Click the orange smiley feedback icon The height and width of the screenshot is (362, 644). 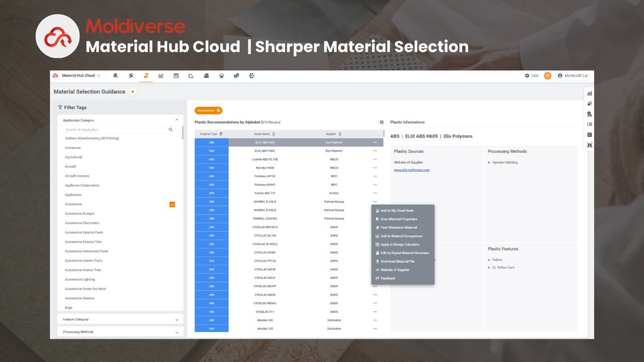547,76
